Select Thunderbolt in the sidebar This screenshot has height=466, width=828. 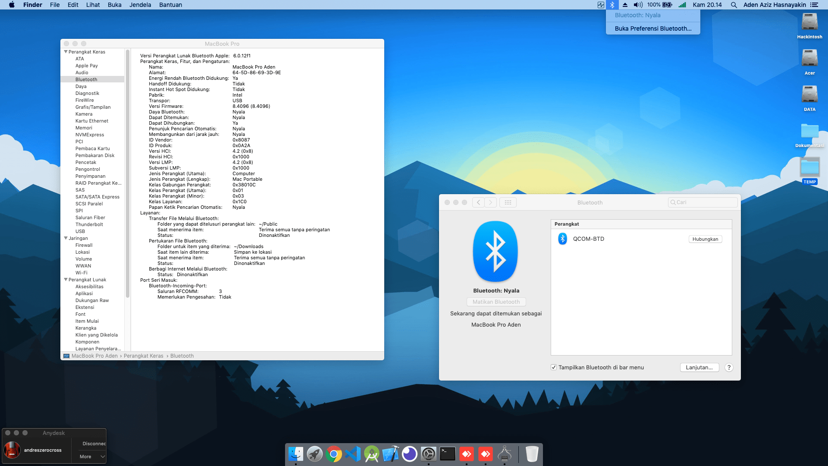pos(89,224)
